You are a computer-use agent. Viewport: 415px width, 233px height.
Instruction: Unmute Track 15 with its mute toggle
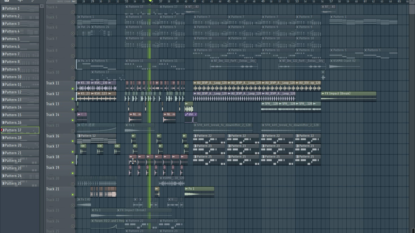tap(73, 131)
